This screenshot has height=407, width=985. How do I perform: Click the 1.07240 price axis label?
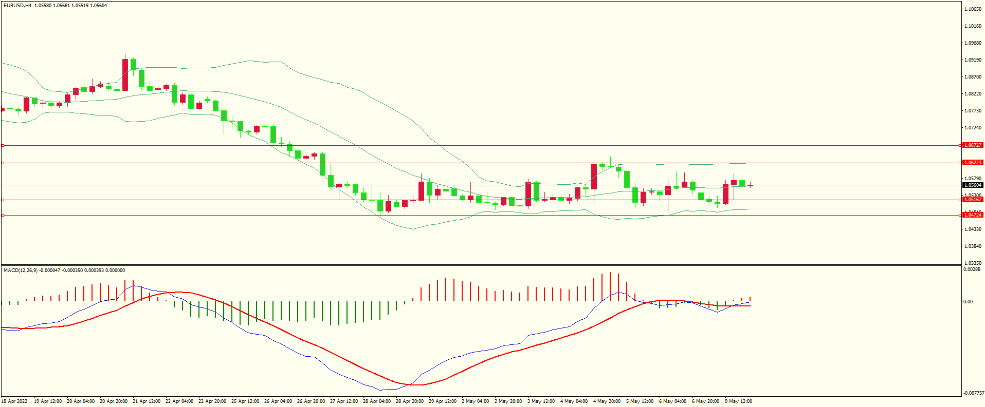(973, 128)
